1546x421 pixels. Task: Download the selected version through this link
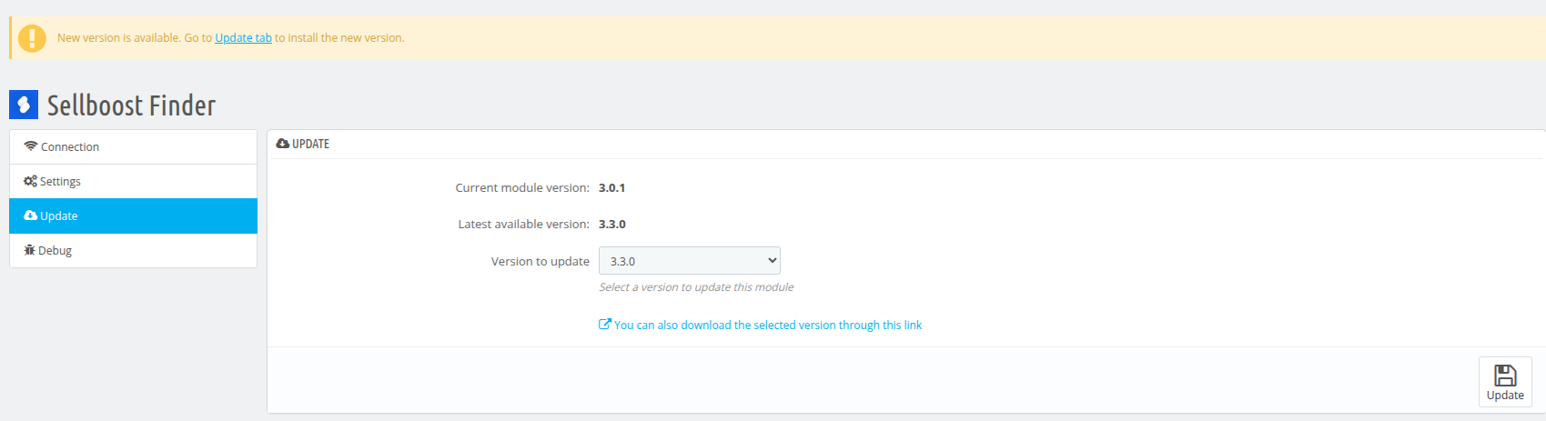point(768,326)
